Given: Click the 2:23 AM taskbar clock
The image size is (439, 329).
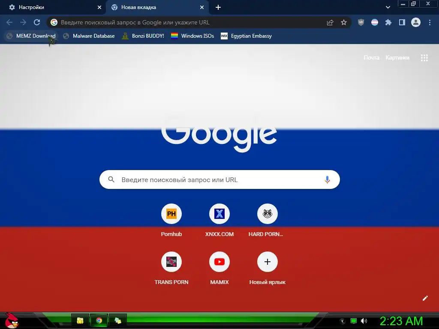Looking at the screenshot, I should [401, 321].
